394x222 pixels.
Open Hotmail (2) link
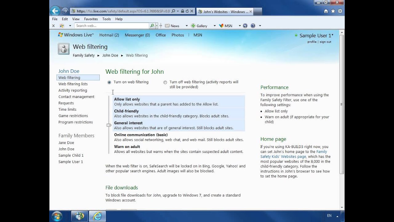pyautogui.click(x=109, y=35)
